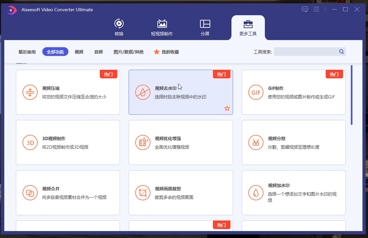Select the 3D视频制作 icon
The width and height of the screenshot is (368, 238).
[x=30, y=142]
